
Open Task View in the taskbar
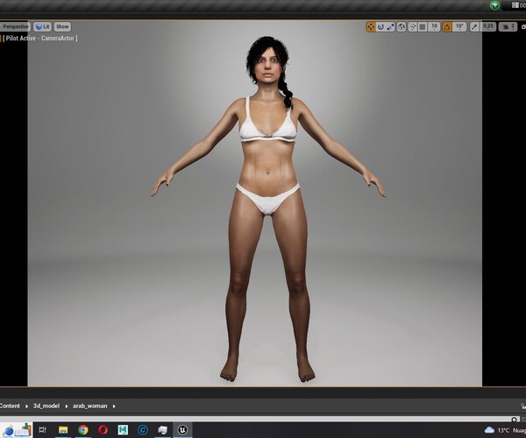point(43,429)
